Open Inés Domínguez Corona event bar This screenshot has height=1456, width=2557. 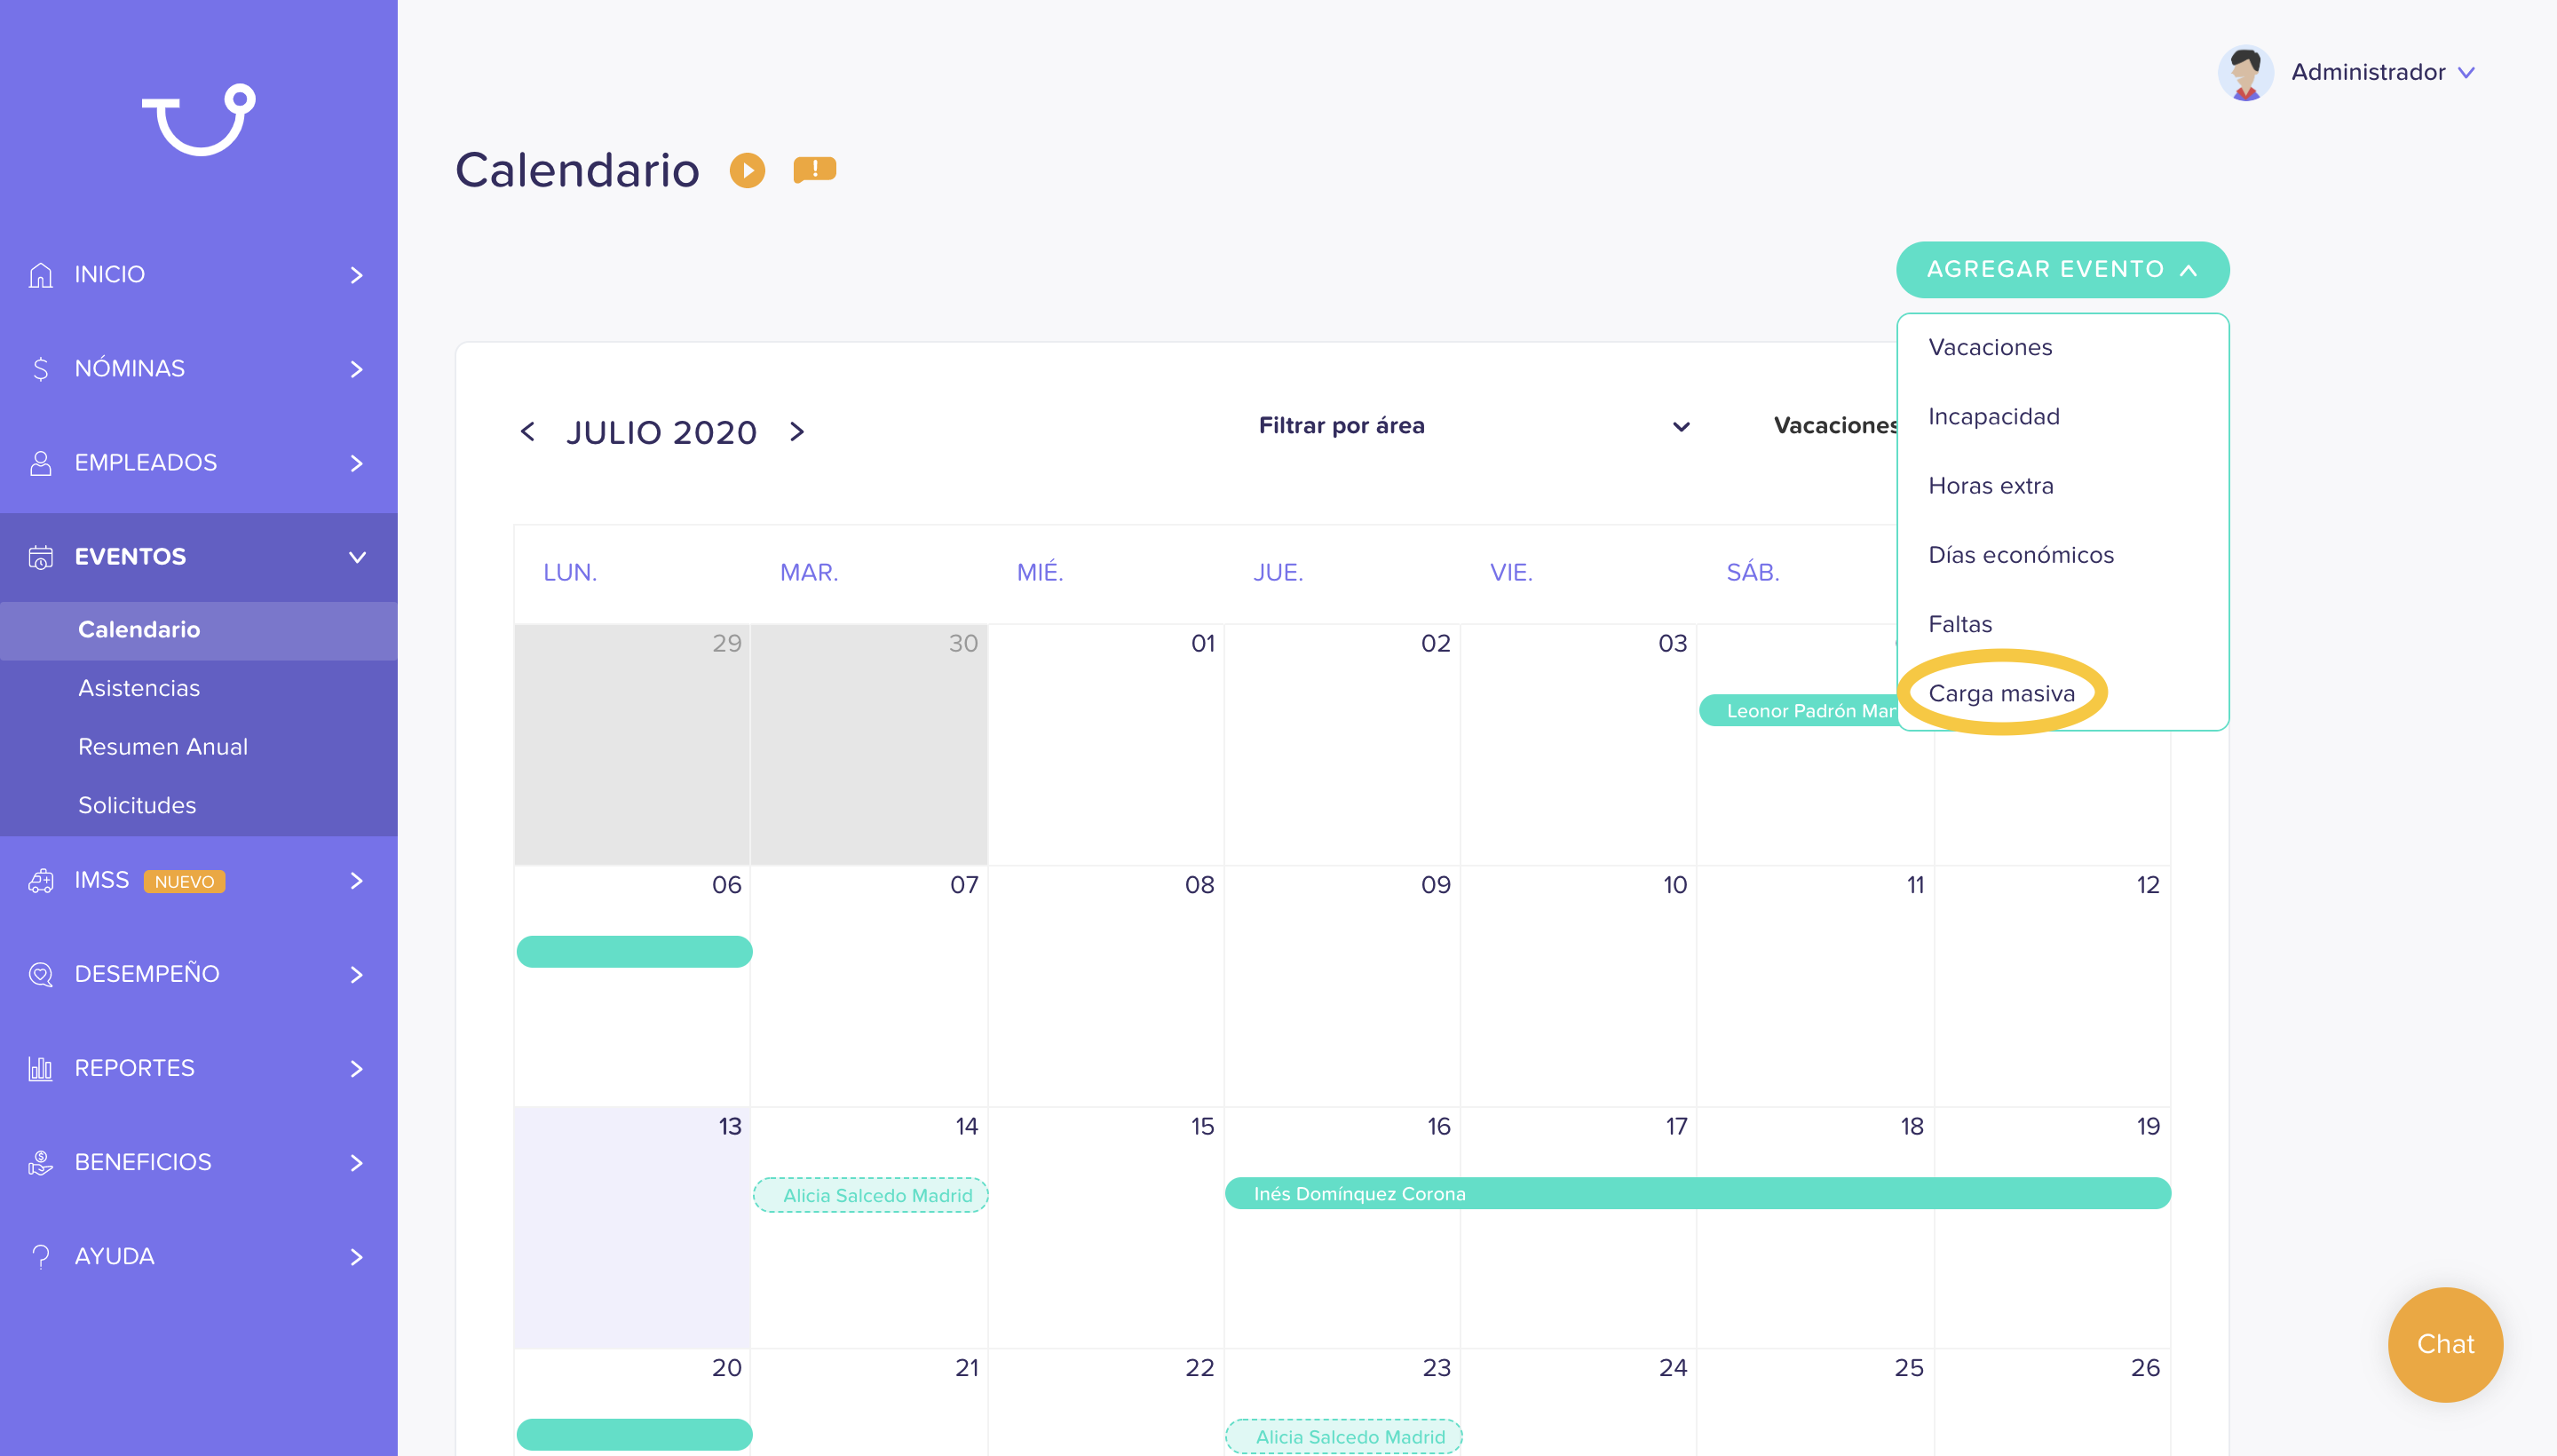(1697, 1193)
